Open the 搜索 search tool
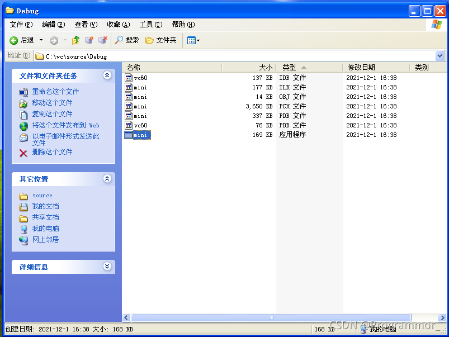This screenshot has height=337, width=449. point(126,40)
